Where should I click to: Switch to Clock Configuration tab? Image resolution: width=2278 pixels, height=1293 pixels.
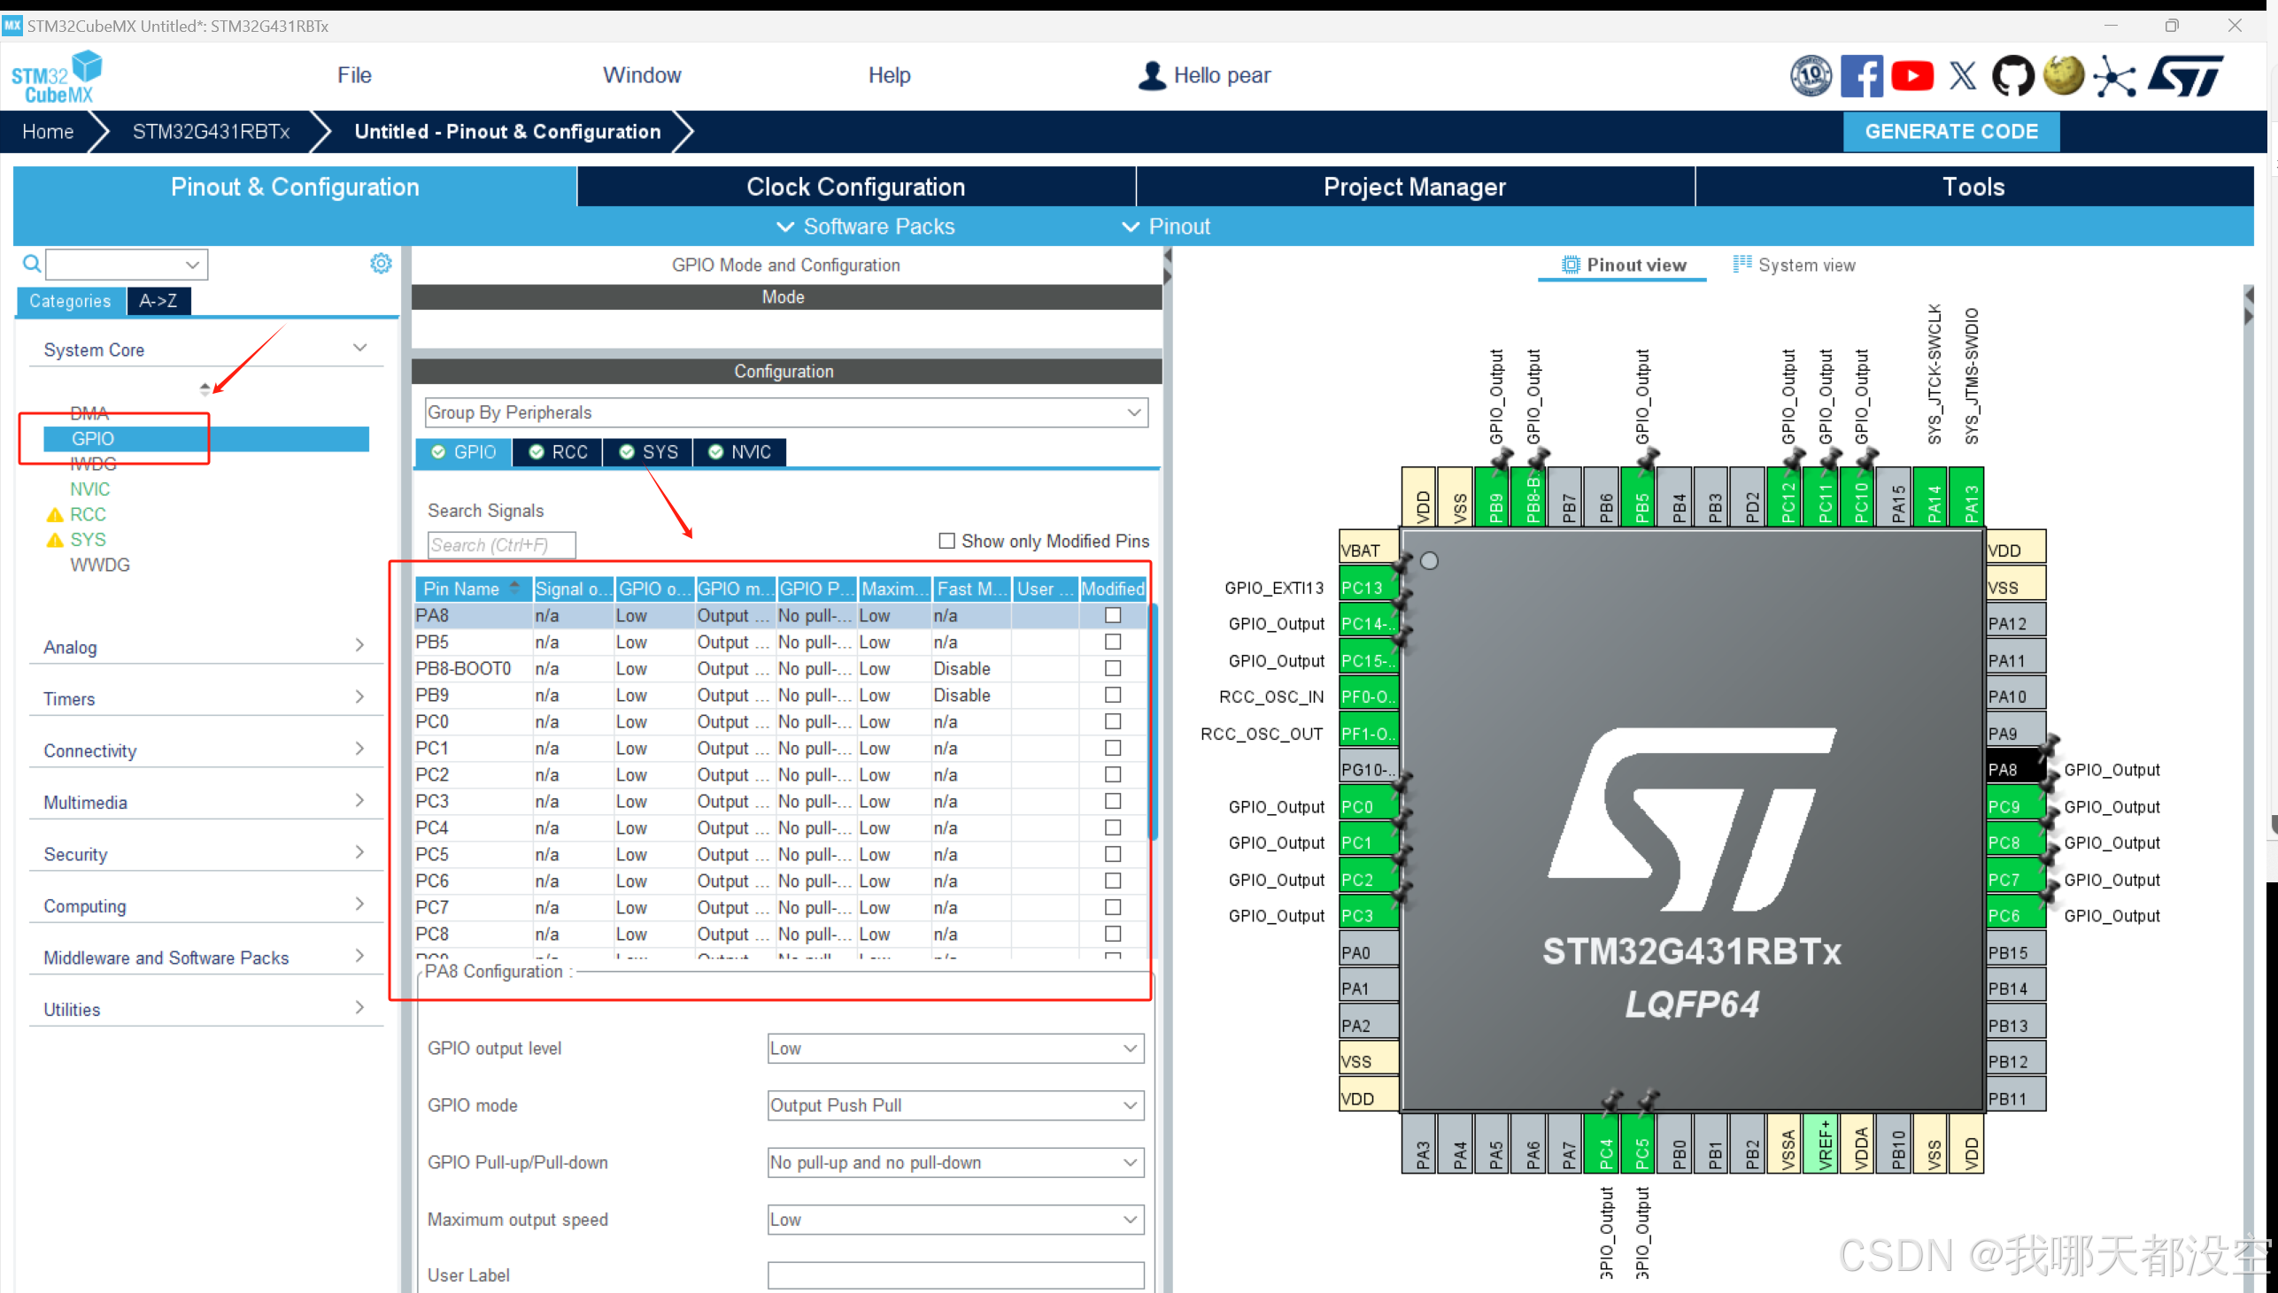pos(856,187)
